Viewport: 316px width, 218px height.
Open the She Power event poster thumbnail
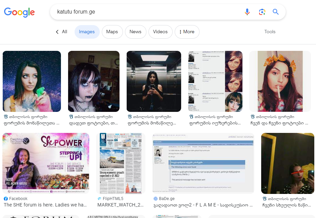tap(46, 163)
